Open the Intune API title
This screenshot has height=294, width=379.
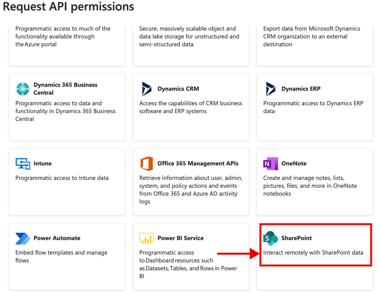click(x=42, y=163)
